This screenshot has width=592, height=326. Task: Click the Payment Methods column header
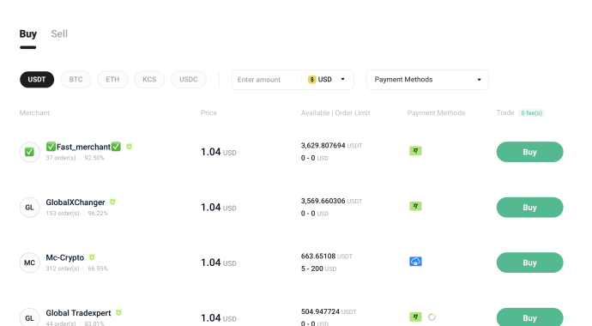point(436,113)
